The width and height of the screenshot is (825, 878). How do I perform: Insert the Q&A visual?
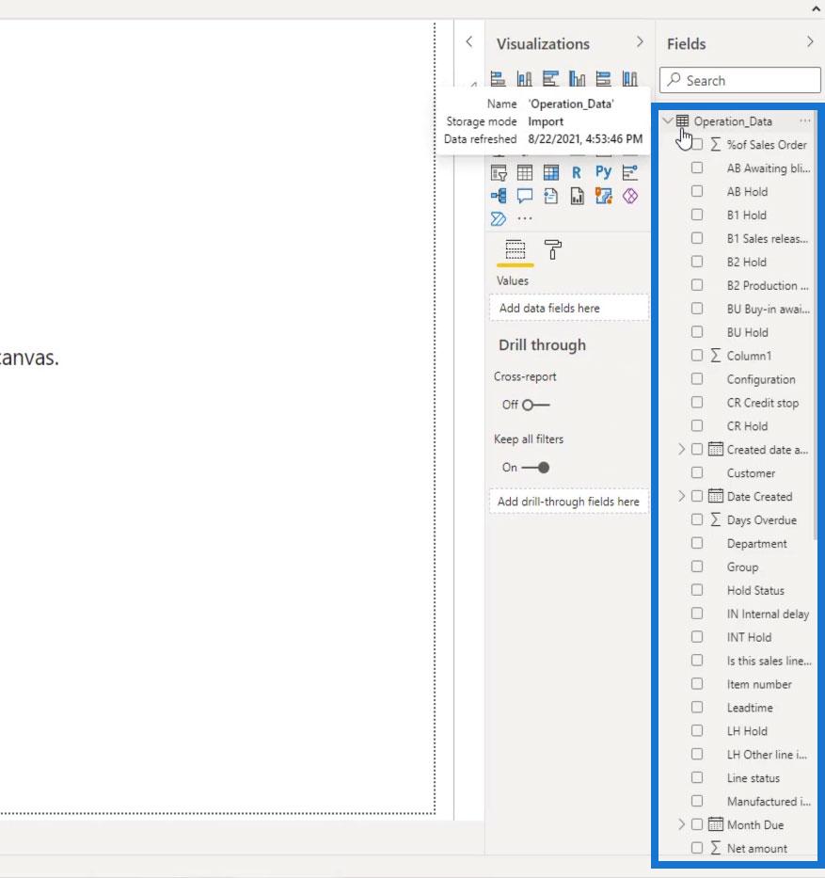524,196
